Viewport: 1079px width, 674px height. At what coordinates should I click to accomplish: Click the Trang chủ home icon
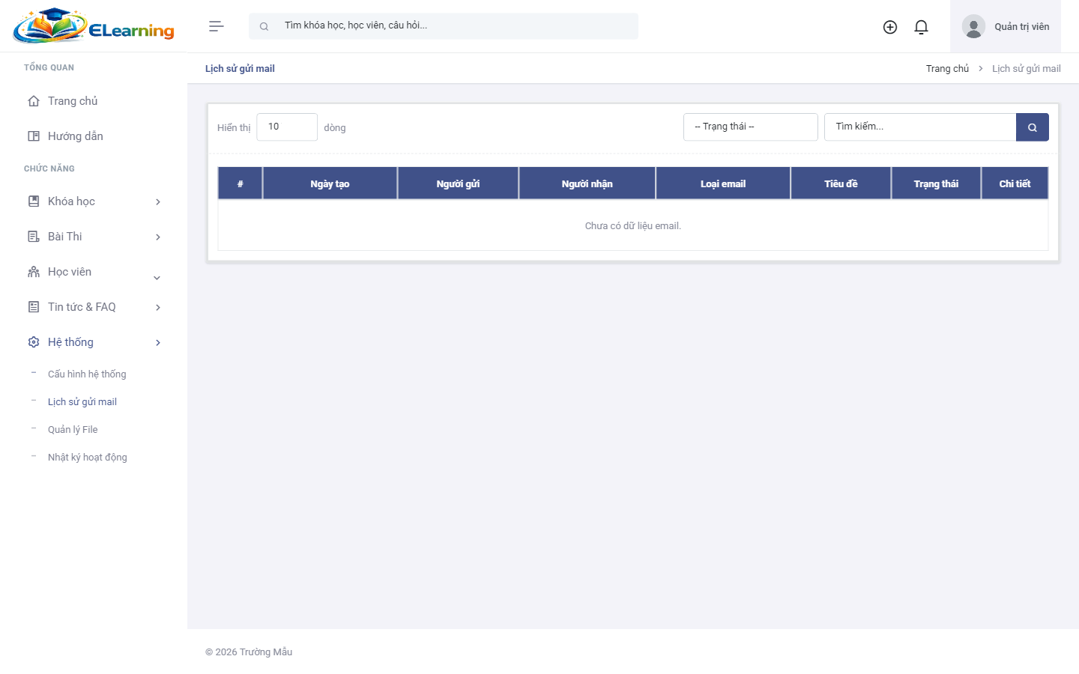(34, 101)
